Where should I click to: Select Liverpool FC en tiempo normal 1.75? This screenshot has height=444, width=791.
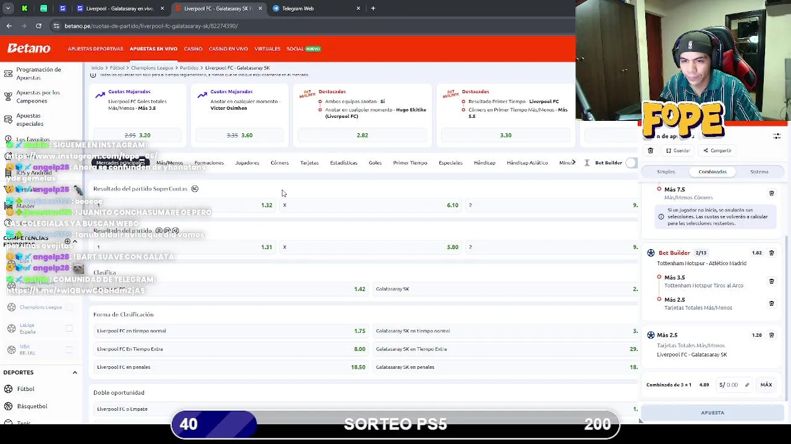[x=231, y=331]
